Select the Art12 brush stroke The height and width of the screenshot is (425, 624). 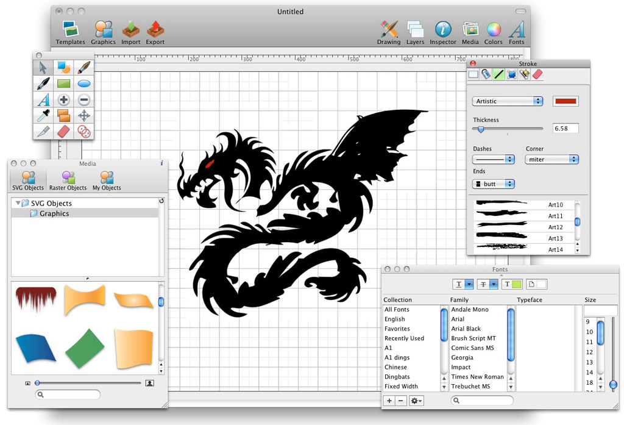524,227
